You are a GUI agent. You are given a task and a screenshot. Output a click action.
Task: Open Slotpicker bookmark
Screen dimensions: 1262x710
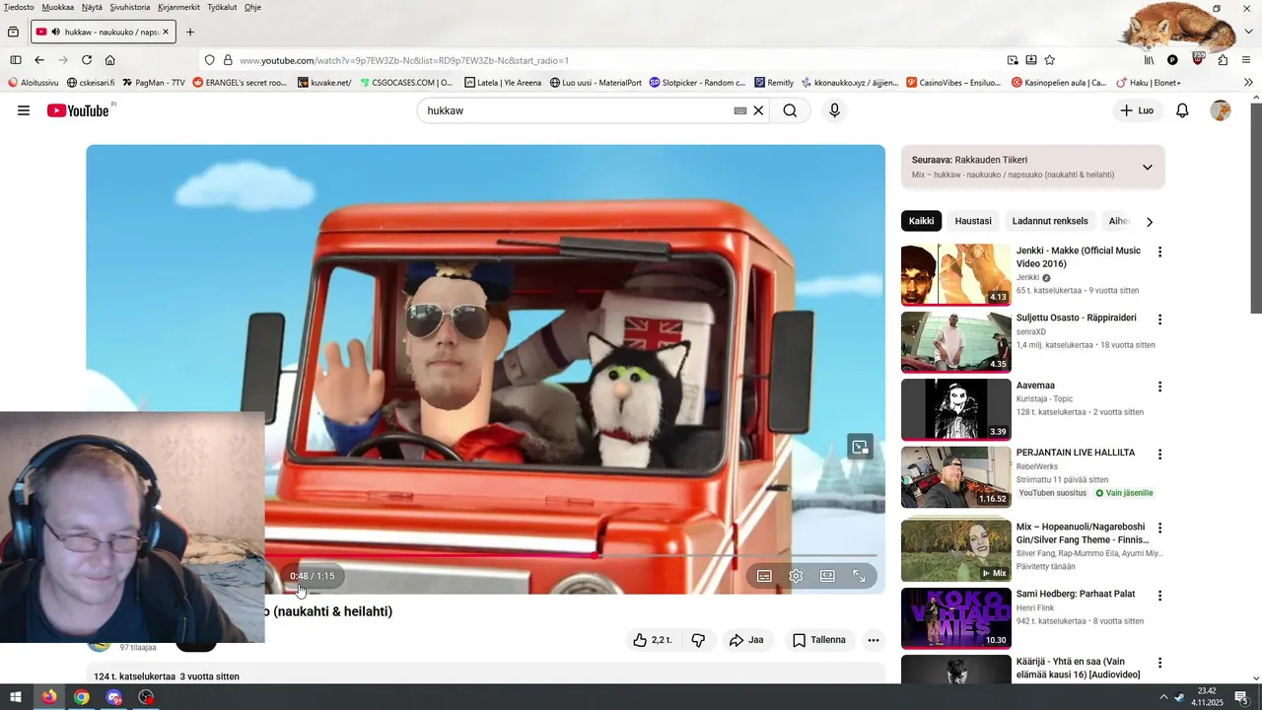pos(697,83)
